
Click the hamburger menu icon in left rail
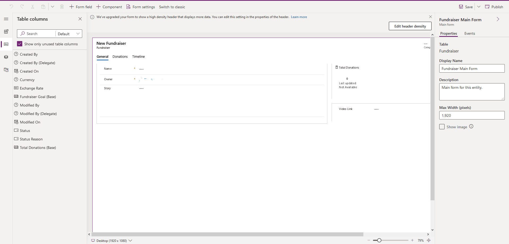[x=6, y=19]
